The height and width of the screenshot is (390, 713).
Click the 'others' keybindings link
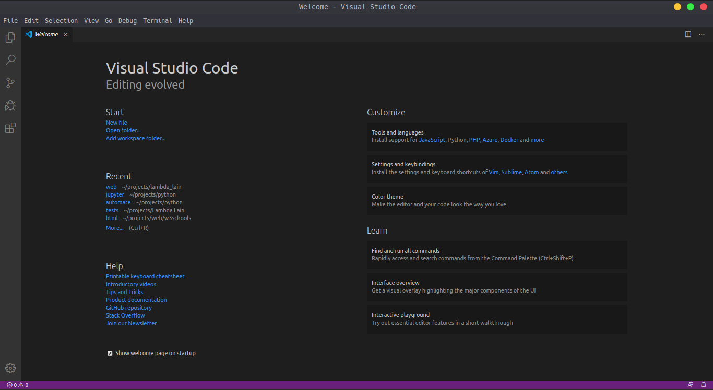point(559,172)
